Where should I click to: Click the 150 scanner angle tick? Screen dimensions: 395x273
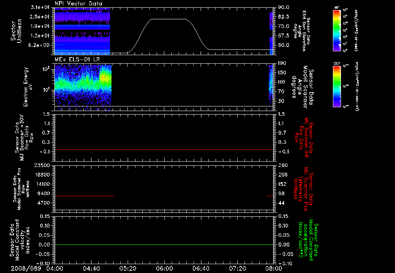click(282, 72)
